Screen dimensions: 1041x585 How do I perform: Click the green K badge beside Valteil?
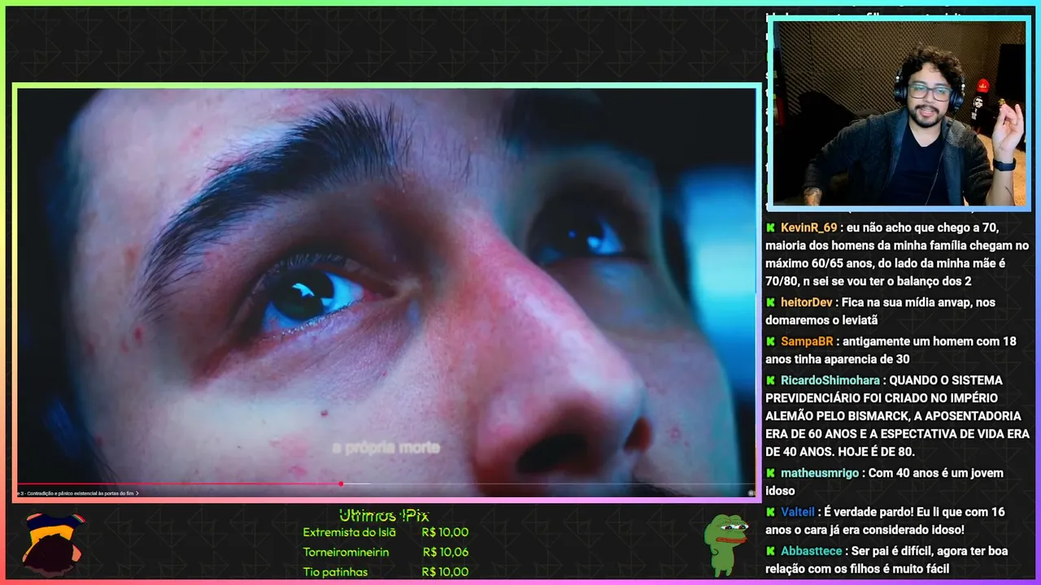[770, 512]
